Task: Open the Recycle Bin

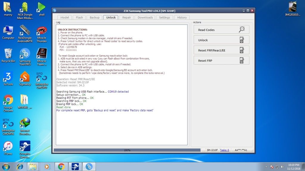Action: tap(8, 56)
